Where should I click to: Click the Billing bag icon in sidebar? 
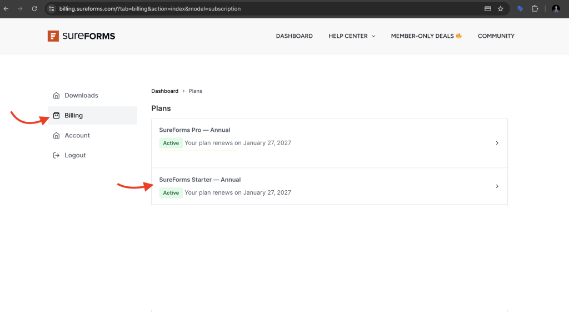(x=56, y=116)
